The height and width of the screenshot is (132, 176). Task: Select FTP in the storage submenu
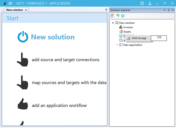click(159, 38)
